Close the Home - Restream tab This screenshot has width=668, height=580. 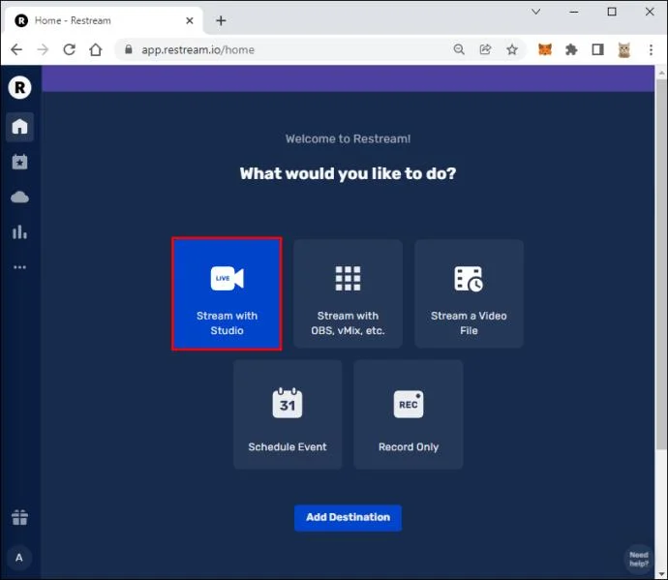(x=190, y=20)
